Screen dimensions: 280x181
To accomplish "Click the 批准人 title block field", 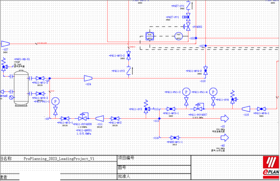I will (x=124, y=176).
